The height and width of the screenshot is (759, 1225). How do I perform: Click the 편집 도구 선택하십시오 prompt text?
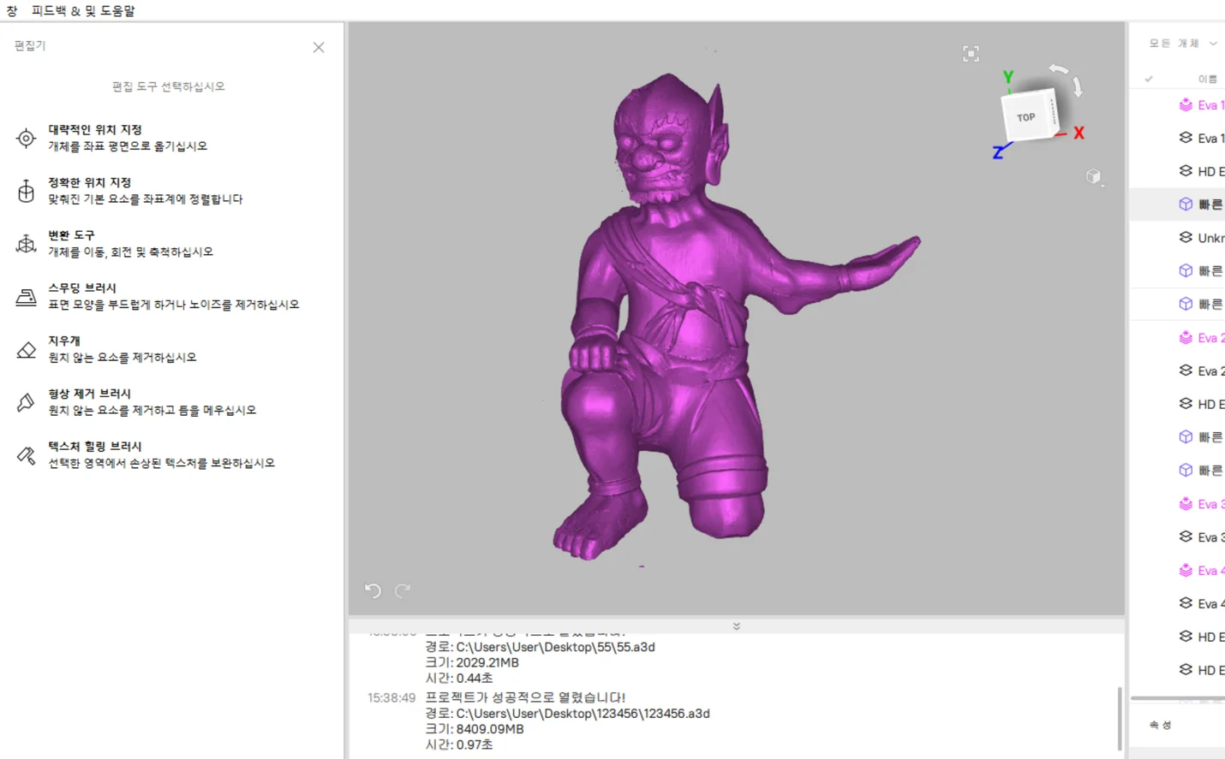pos(169,86)
